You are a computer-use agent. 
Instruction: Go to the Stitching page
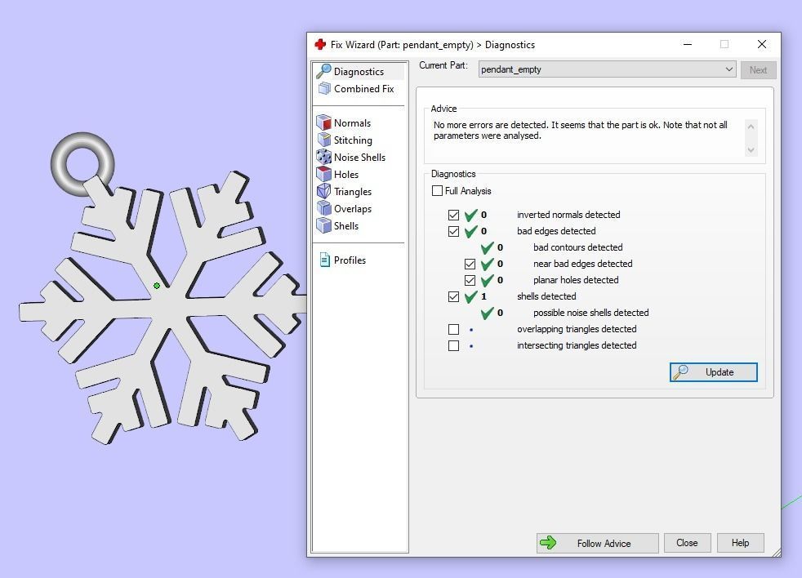353,140
